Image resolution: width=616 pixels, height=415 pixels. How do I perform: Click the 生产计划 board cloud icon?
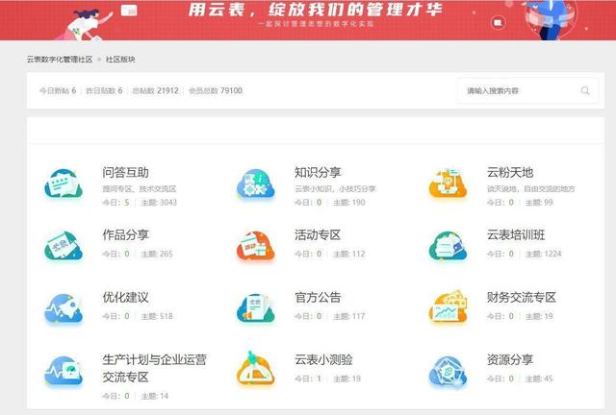coord(64,370)
